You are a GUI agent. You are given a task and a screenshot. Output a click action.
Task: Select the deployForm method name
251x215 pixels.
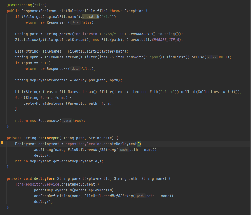point(44,178)
